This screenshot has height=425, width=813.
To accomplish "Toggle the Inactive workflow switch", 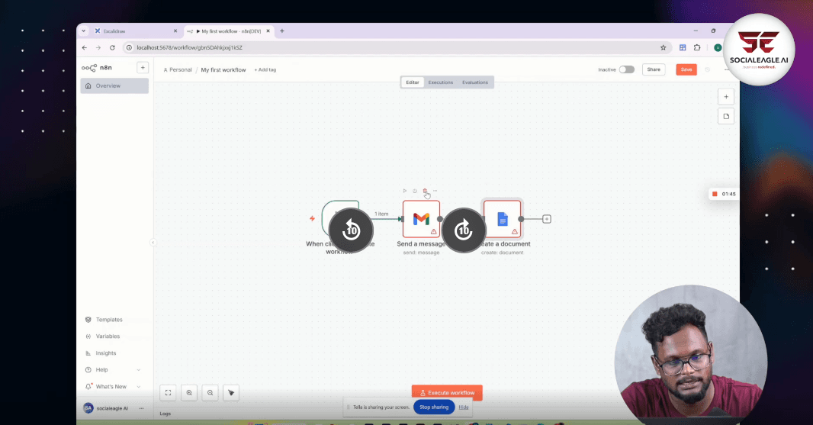I will [626, 69].
